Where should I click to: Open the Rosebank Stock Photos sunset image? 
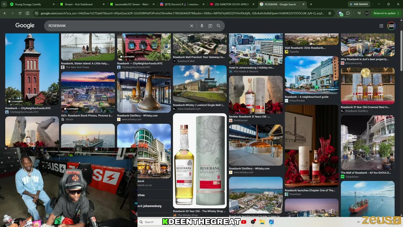click(88, 92)
